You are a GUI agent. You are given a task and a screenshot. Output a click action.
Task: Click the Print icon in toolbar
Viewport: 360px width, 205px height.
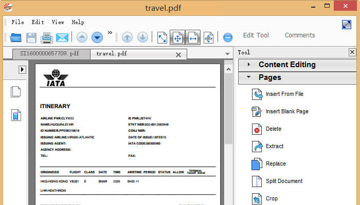pyautogui.click(x=47, y=37)
